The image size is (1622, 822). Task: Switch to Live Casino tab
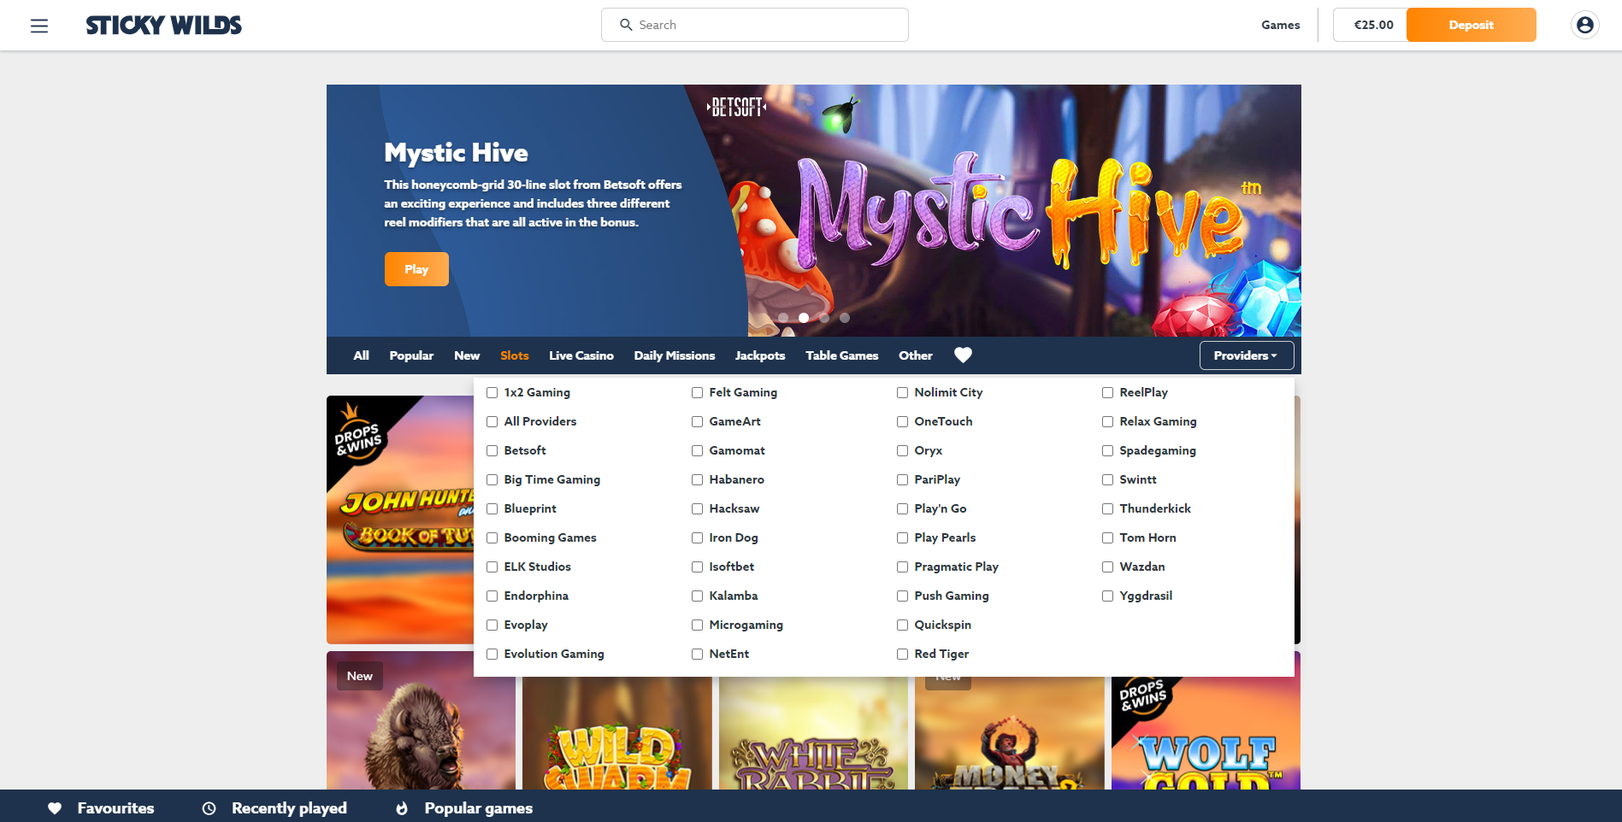[581, 355]
